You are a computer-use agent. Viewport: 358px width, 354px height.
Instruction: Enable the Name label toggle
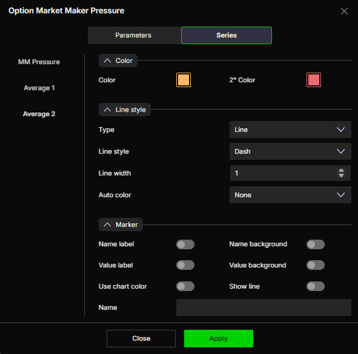[185, 244]
